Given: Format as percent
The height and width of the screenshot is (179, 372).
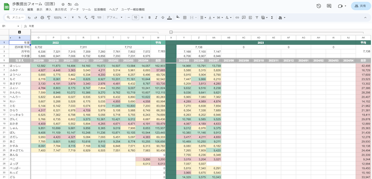Looking at the screenshot, I should [79, 17].
